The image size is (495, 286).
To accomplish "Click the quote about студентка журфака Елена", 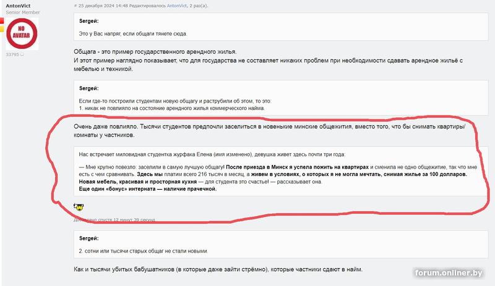I will click(x=281, y=171).
